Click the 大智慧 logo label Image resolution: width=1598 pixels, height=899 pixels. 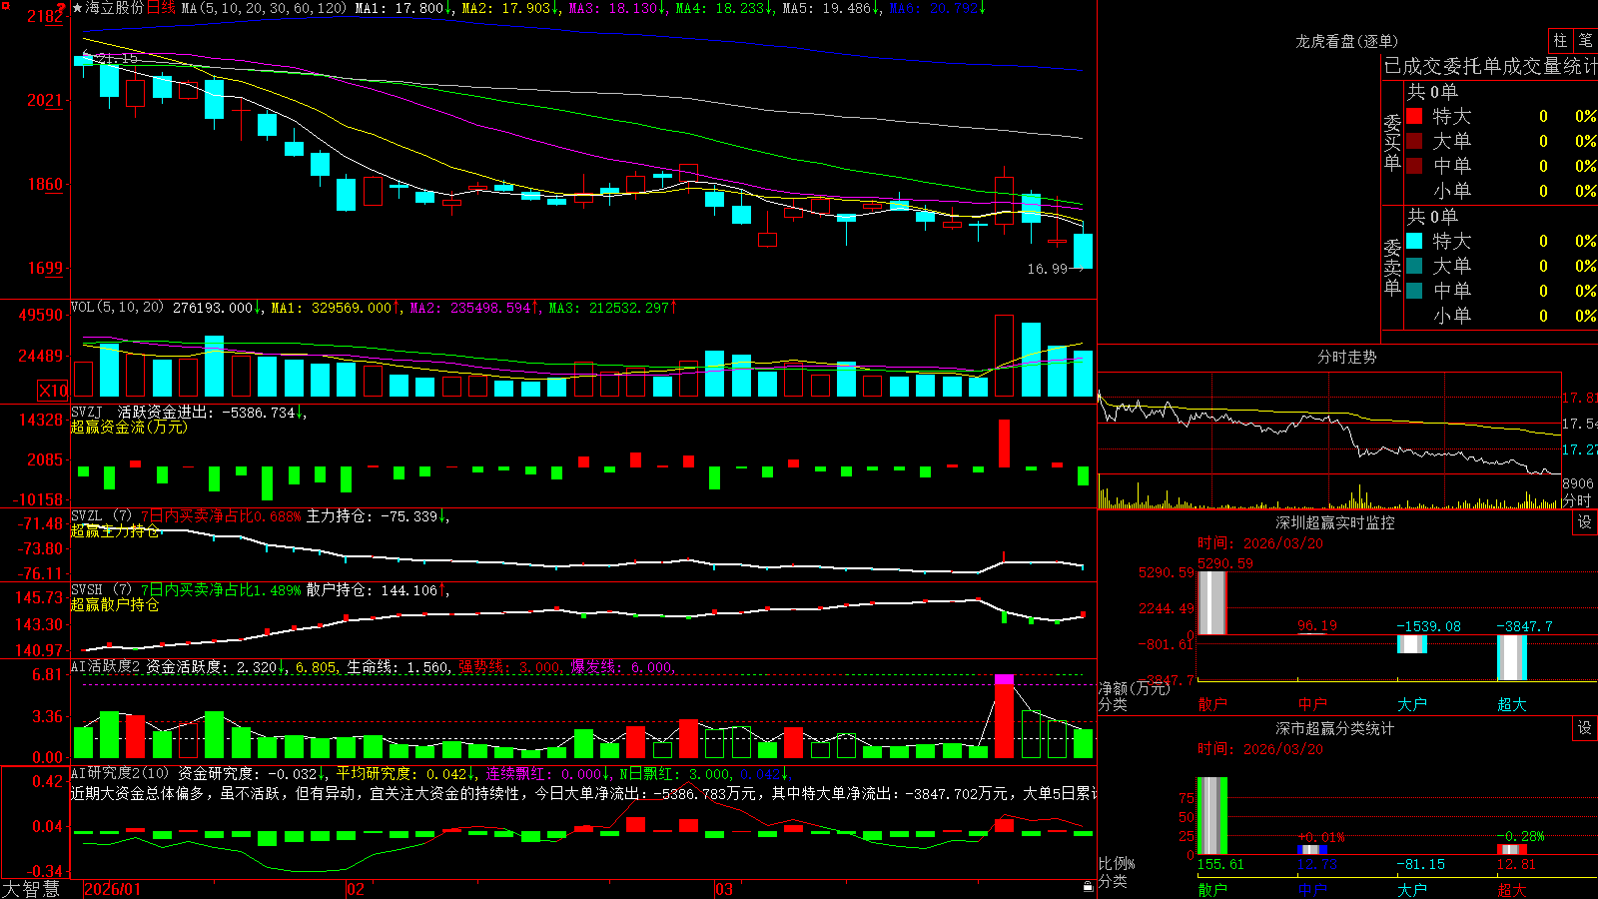[x=30, y=889]
